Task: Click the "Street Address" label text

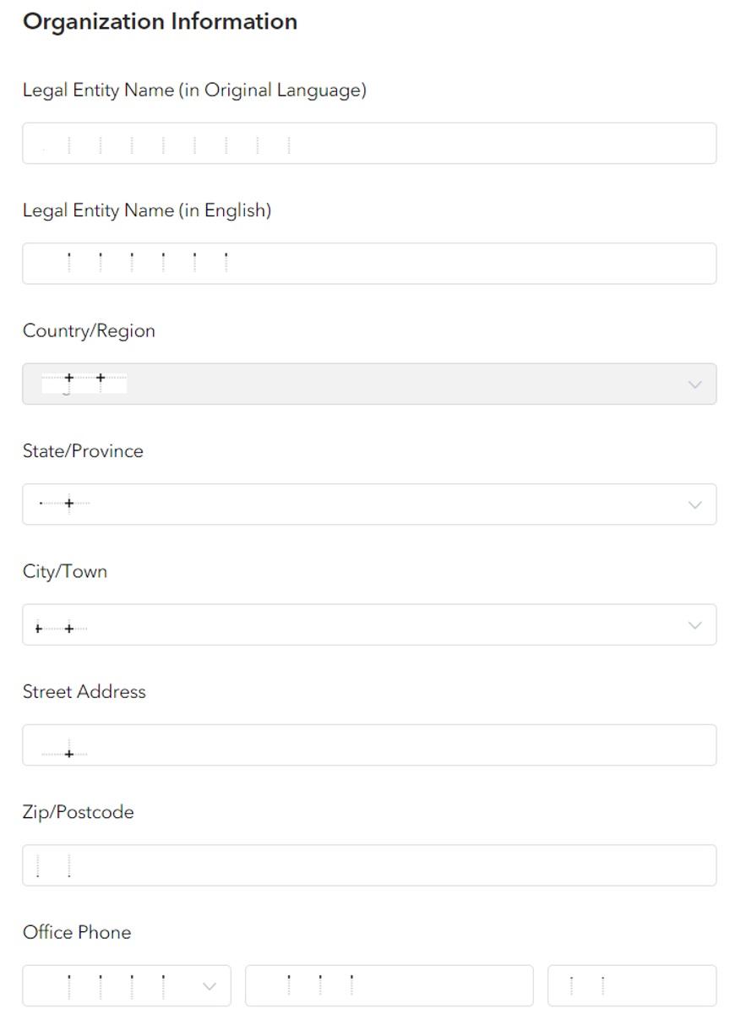Action: [84, 692]
